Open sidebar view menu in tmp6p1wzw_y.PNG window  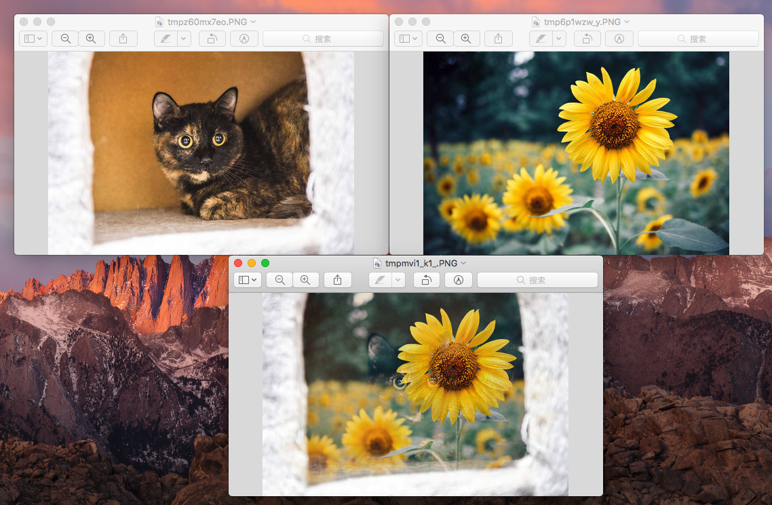click(x=408, y=39)
